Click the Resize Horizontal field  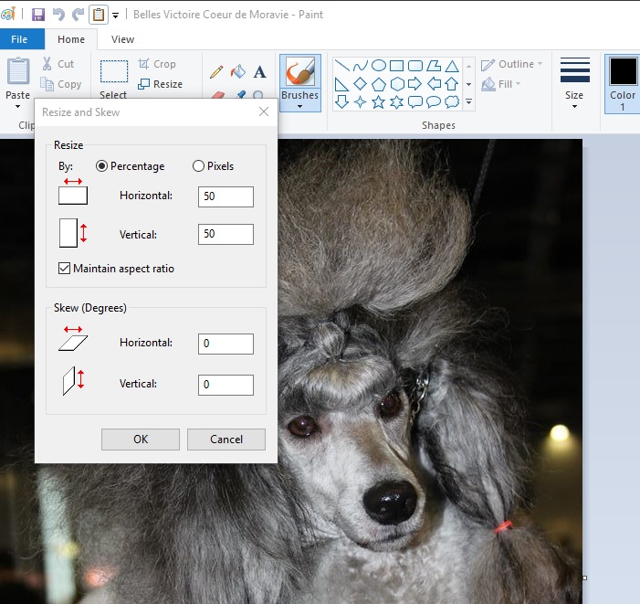tap(226, 196)
